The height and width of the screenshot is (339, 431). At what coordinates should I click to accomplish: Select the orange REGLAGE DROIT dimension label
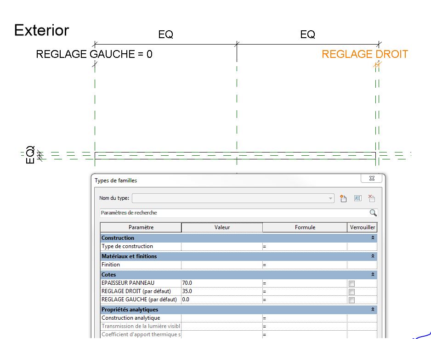pyautogui.click(x=364, y=54)
